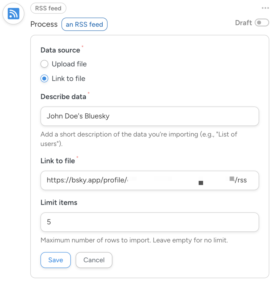This screenshot has height=281, width=273.
Task: Select the RSS feed app icon circle
Action: pyautogui.click(x=13, y=13)
